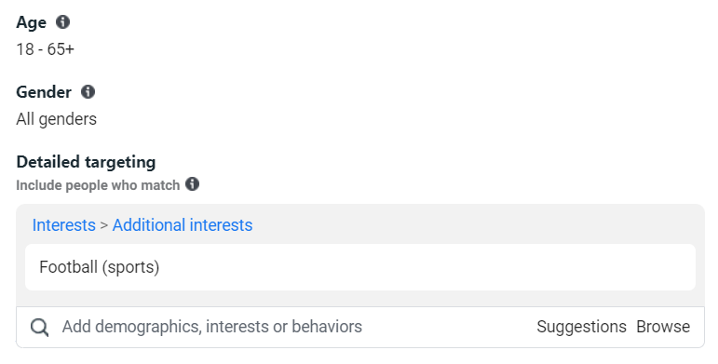Click the Gender section label

coord(44,92)
